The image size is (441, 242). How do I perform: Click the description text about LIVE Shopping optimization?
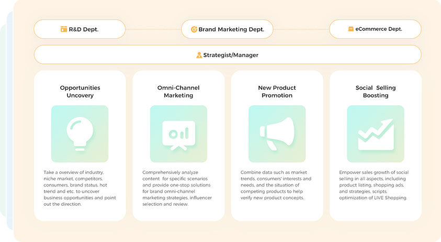(374, 185)
